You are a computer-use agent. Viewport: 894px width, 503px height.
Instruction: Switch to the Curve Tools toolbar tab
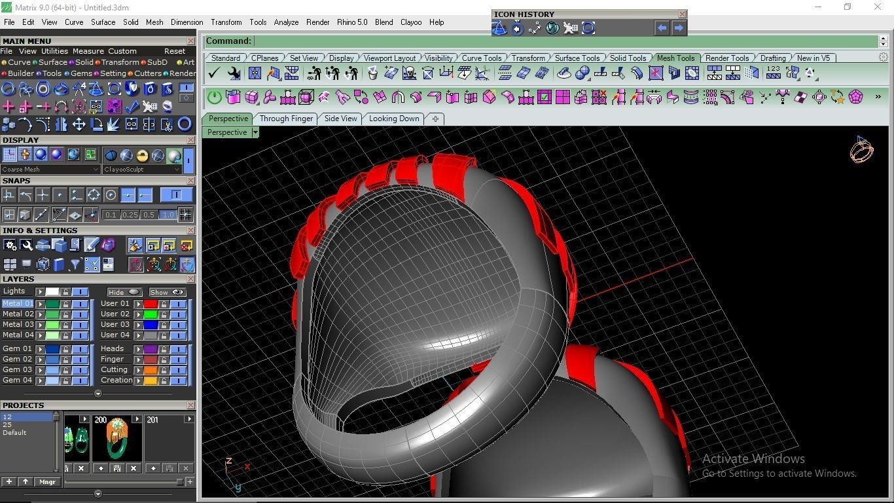tap(481, 58)
